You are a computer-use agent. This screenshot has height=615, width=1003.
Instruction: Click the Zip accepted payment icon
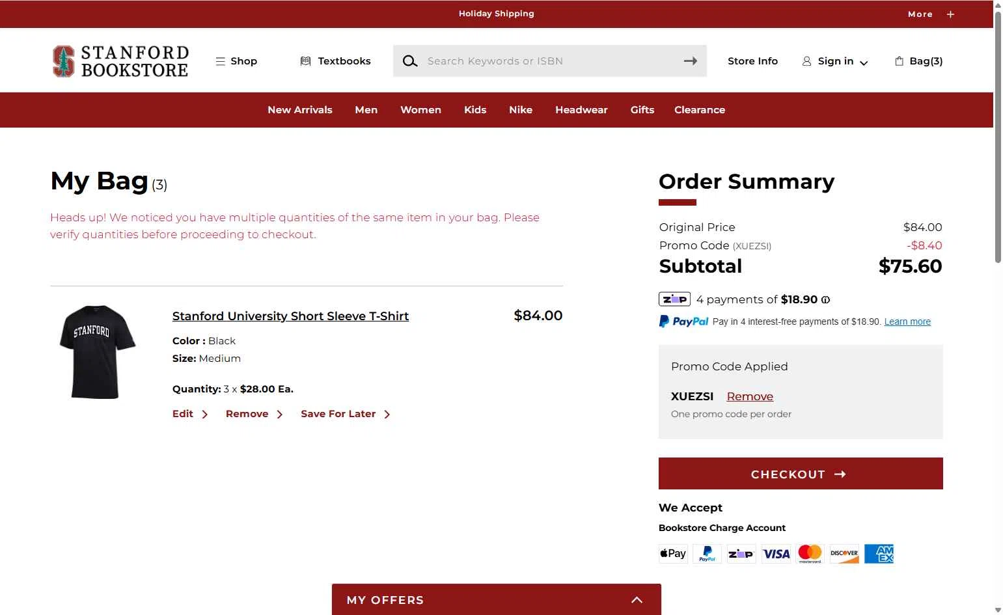(741, 554)
